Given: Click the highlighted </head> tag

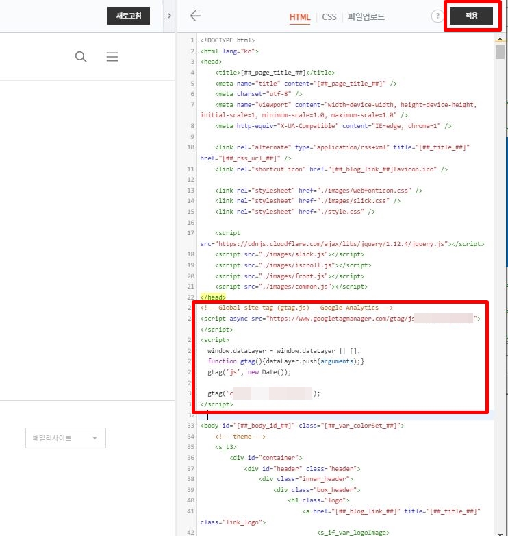Looking at the screenshot, I should (x=213, y=297).
